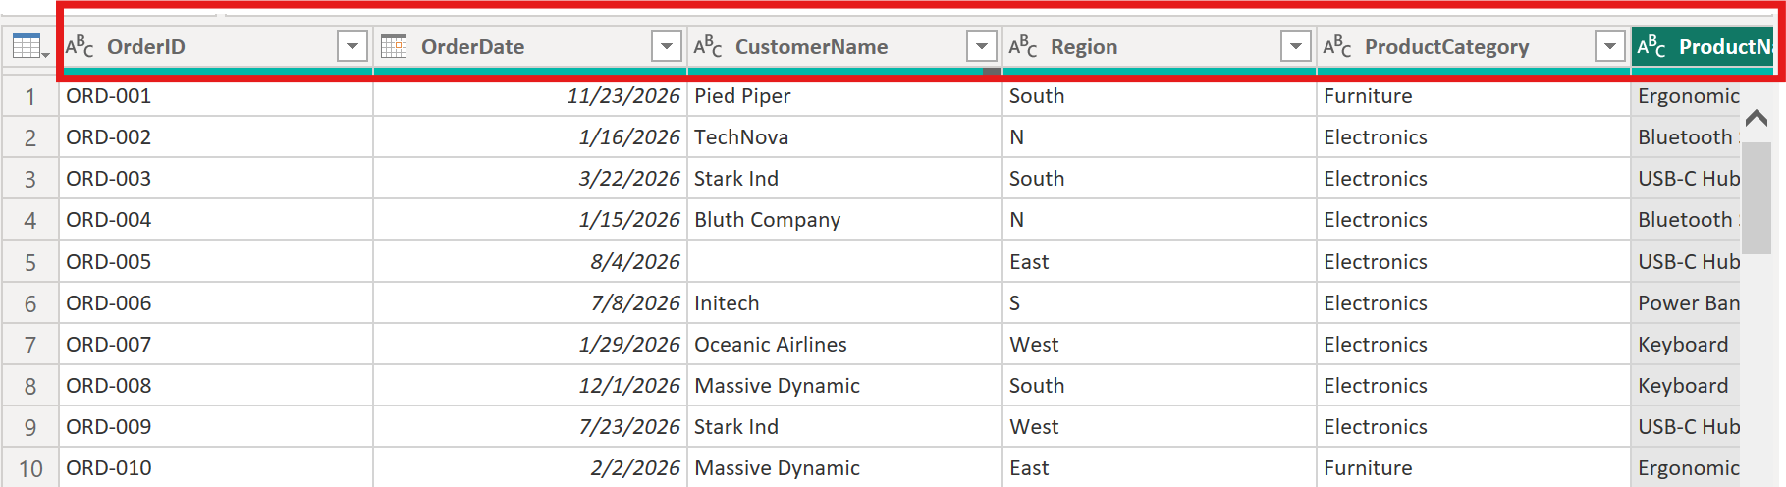Click the ProductCategory data type icon
Image resolution: width=1786 pixels, height=487 pixels.
tap(1337, 46)
